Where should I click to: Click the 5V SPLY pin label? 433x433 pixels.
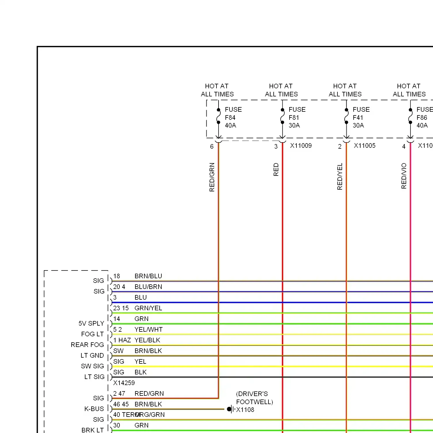coord(91,323)
